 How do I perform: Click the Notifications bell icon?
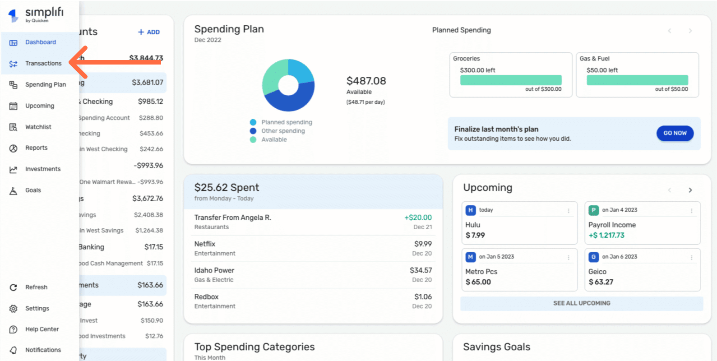pos(14,350)
